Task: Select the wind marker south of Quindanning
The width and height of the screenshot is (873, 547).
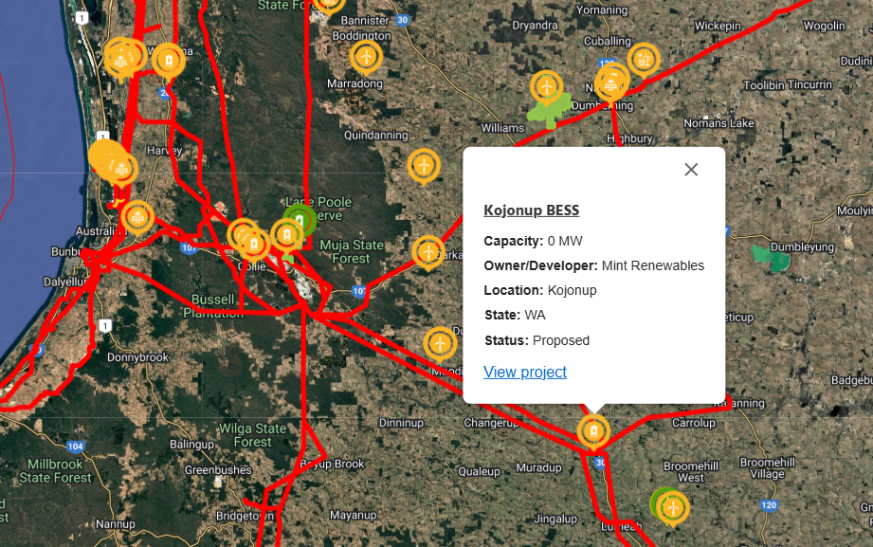Action: [x=424, y=165]
